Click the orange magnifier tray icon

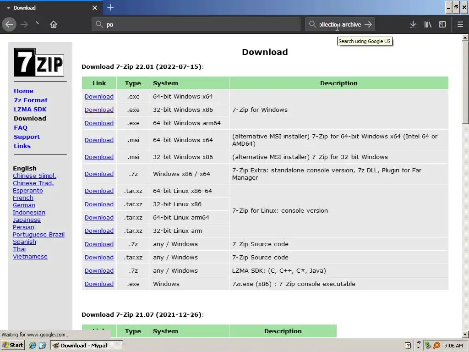coord(436,346)
